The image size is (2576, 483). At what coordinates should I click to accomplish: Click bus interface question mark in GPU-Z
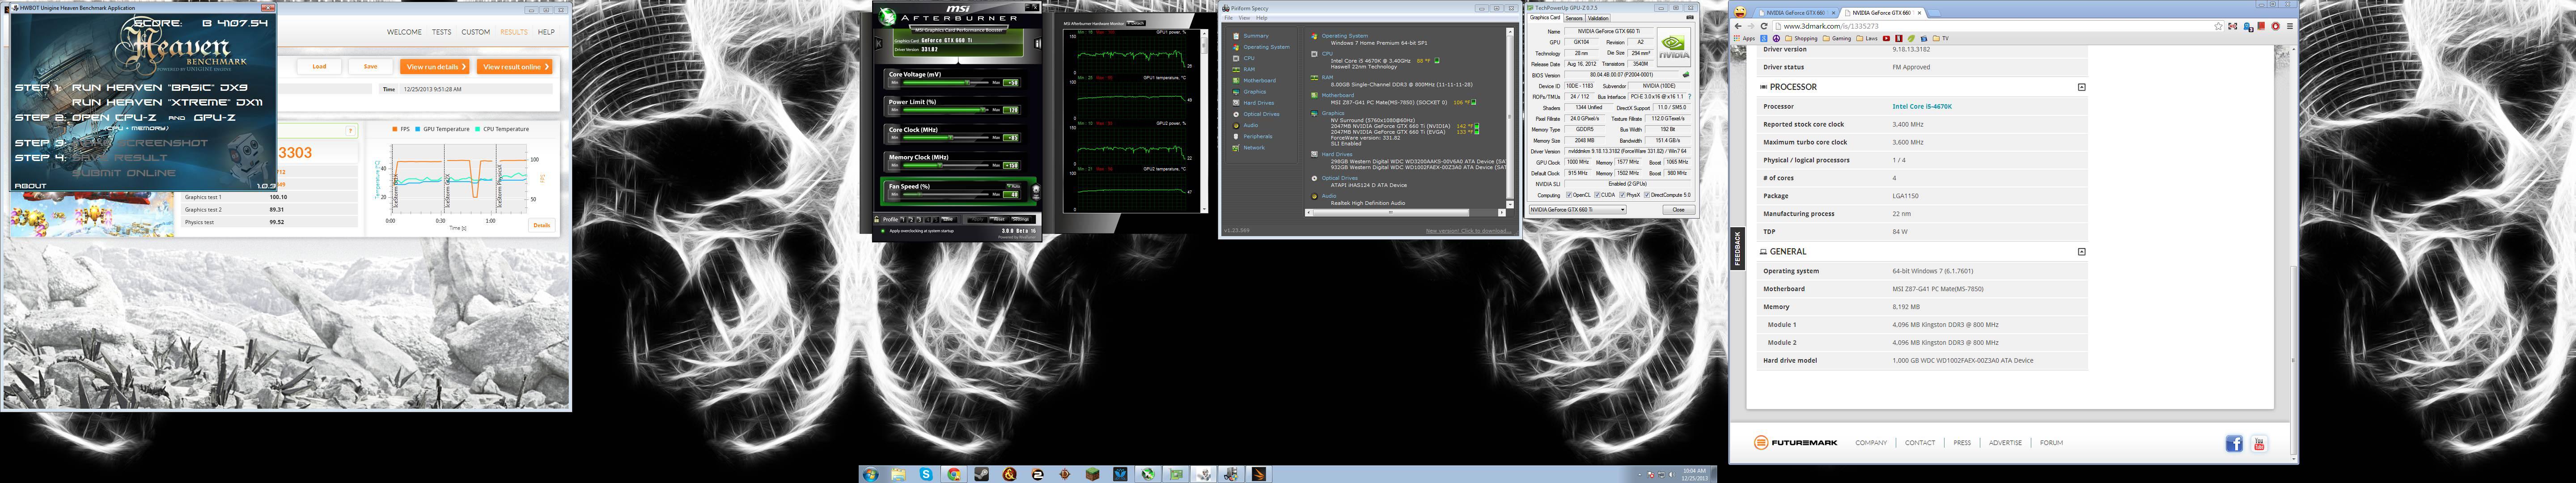pos(1690,97)
